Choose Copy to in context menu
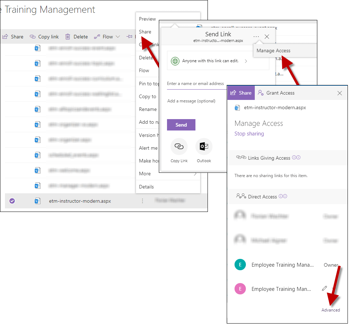 click(x=147, y=96)
